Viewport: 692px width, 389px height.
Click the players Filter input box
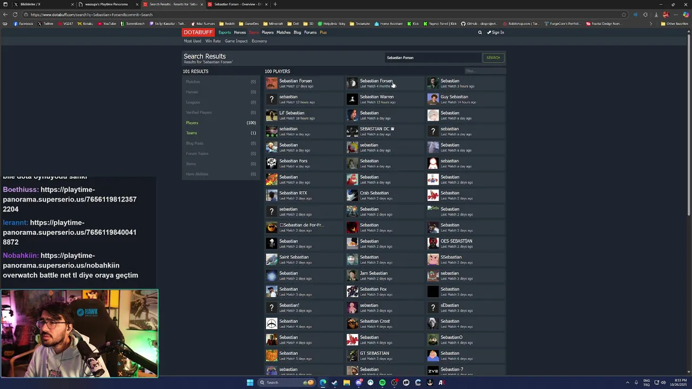tap(485, 71)
